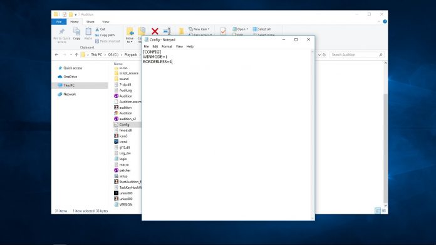Open Notepad Format menu
The image size is (436, 245).
167,47
